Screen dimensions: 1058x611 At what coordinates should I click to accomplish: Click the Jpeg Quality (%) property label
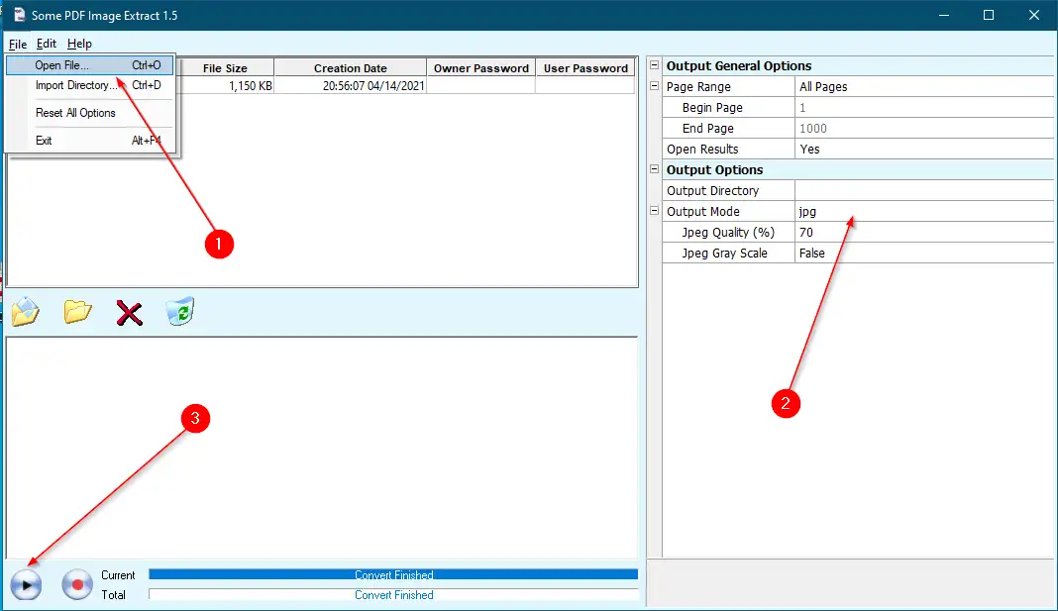click(729, 232)
